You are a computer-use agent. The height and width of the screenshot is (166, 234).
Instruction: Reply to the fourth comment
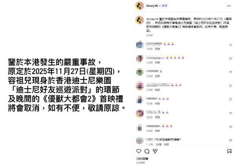pyautogui.click(x=158, y=90)
